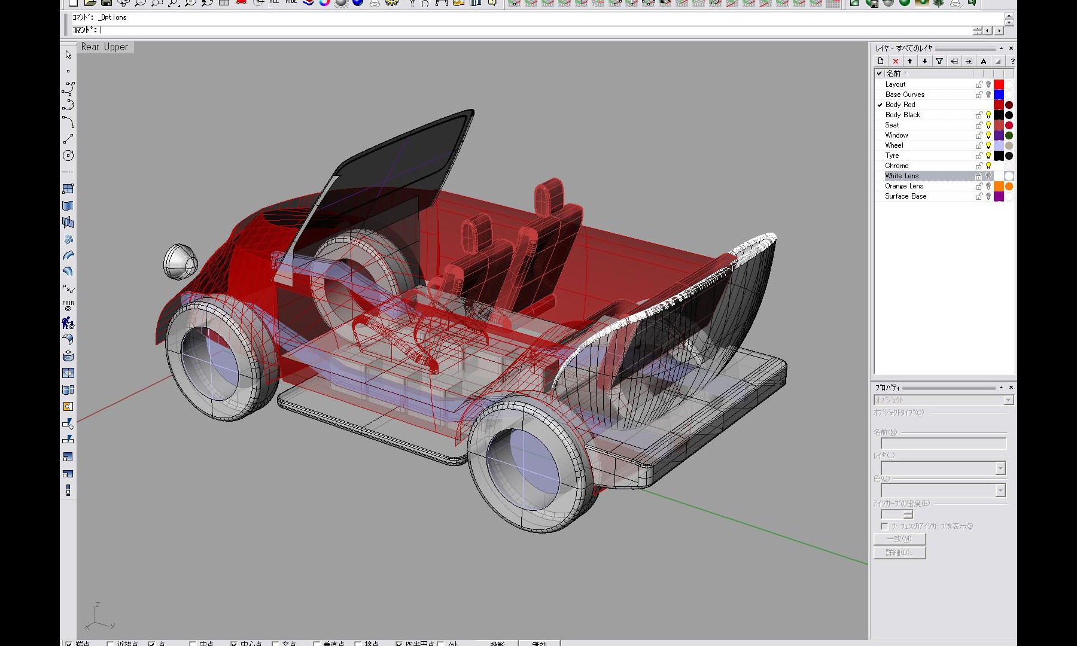Image resolution: width=1077 pixels, height=646 pixels.
Task: Click the FAIR curve tool icon
Action: 68,305
